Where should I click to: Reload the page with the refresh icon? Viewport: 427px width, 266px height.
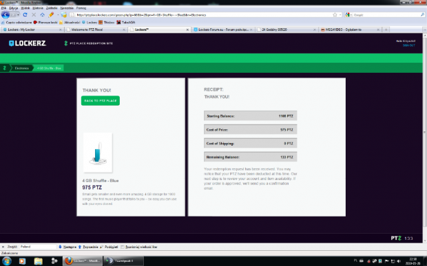(x=25, y=14)
